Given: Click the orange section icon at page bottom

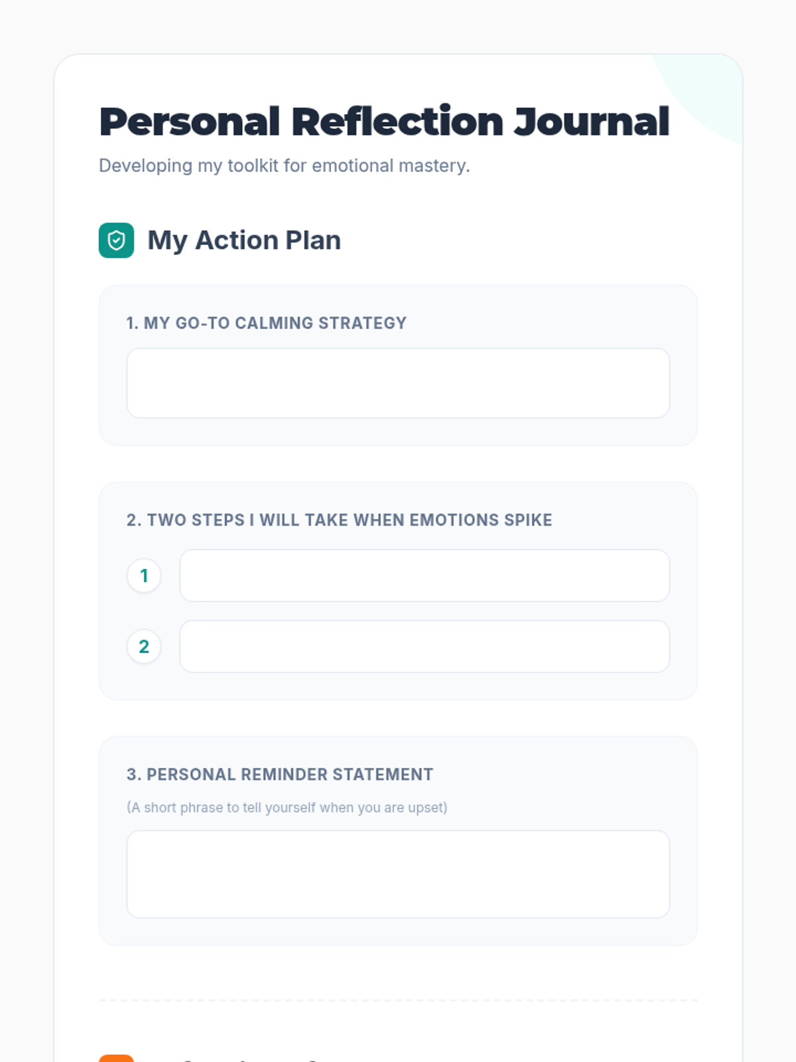Looking at the screenshot, I should point(116,1058).
